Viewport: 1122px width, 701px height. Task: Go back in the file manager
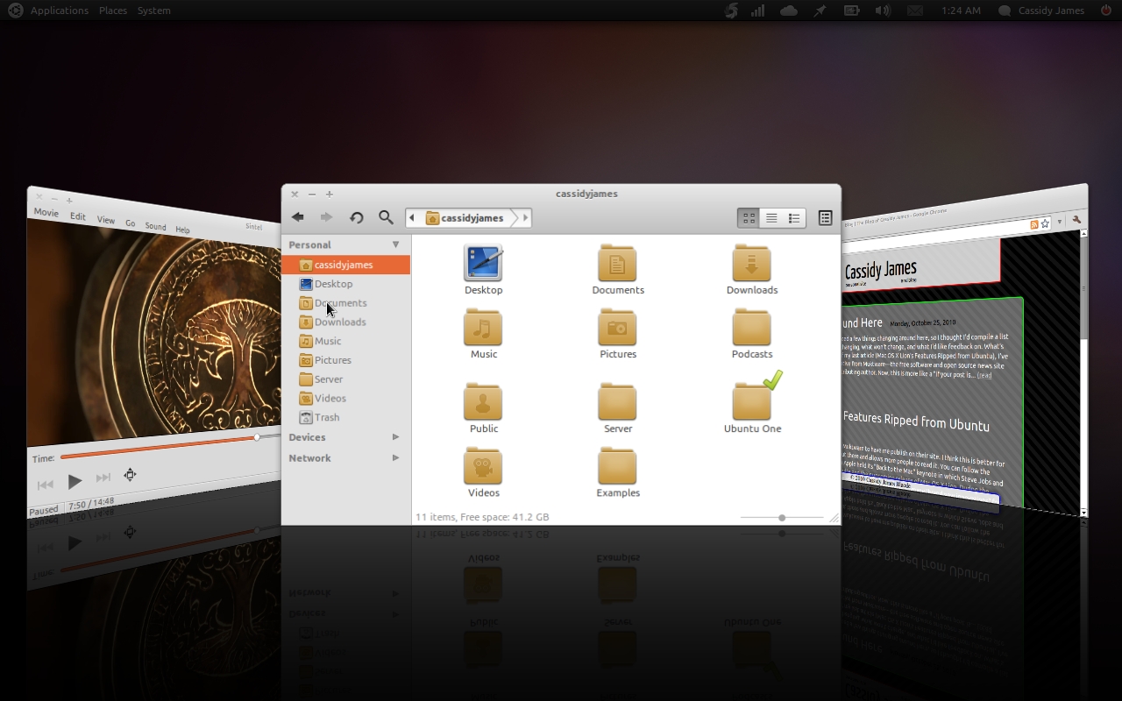tap(298, 217)
